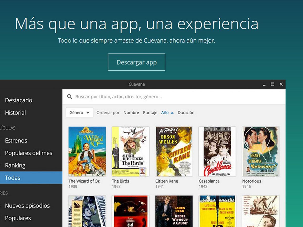Open the Citizen Kane poster
Screen dimensions: 303x227
coord(174,151)
